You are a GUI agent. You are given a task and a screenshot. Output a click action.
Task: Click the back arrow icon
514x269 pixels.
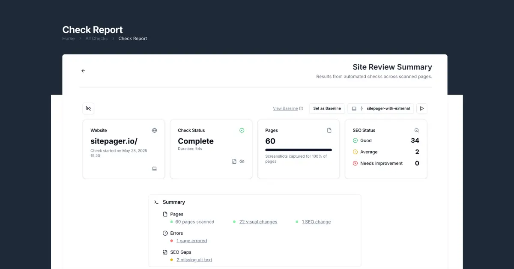pyautogui.click(x=83, y=71)
